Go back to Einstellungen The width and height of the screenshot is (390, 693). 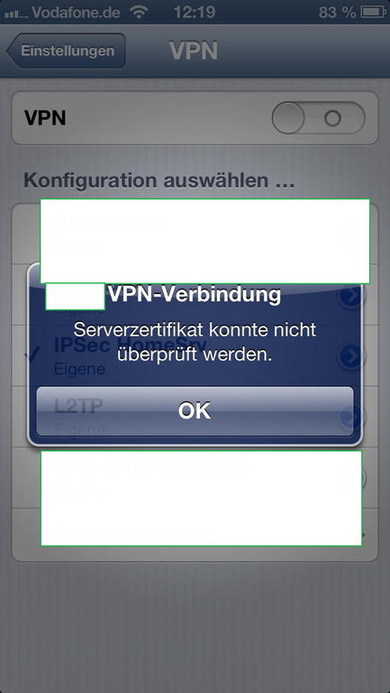[66, 51]
